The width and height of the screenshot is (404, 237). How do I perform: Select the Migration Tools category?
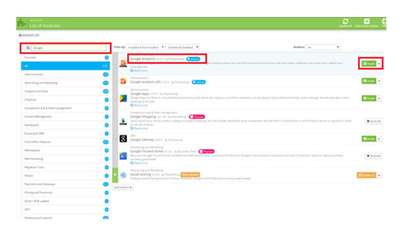(x=66, y=167)
